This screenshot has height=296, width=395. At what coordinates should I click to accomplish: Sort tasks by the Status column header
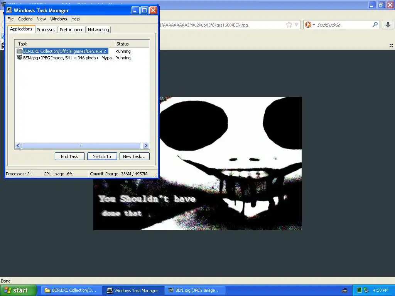(131, 44)
